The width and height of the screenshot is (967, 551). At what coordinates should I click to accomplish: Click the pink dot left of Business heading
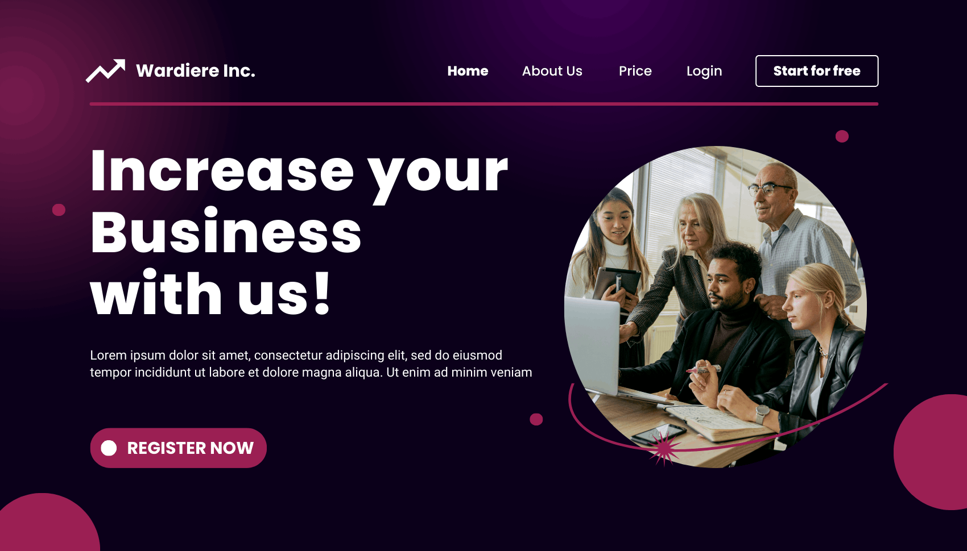pyautogui.click(x=59, y=210)
